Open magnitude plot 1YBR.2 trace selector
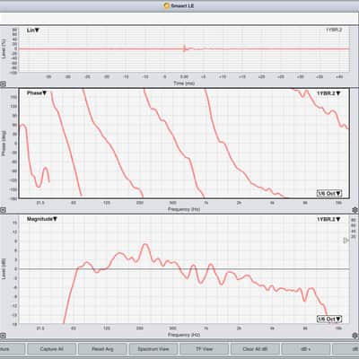The width and height of the screenshot is (359, 359). 328,219
